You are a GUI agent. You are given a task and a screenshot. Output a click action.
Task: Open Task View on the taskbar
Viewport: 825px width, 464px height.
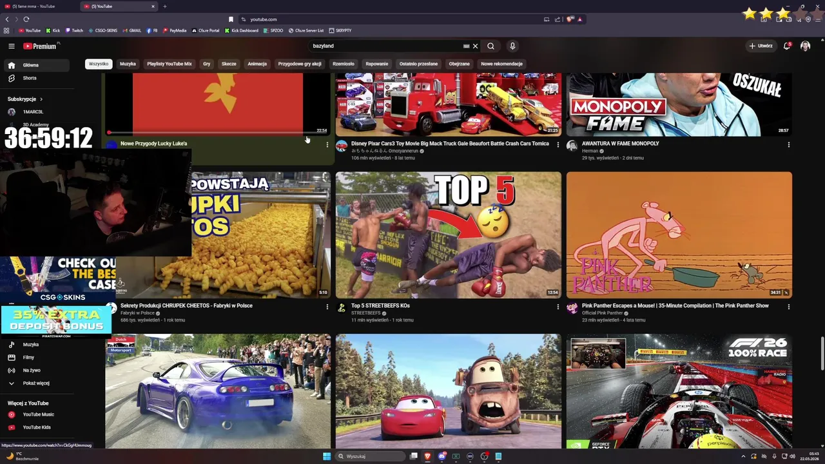click(414, 456)
